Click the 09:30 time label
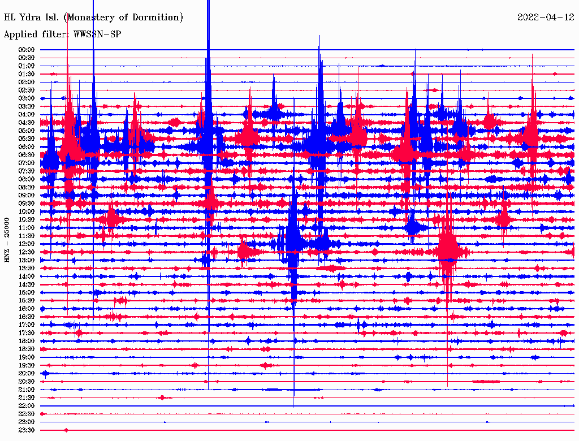This screenshot has width=579, height=441. 26,204
